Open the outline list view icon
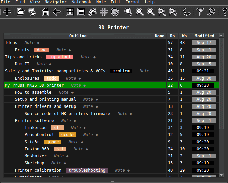This screenshot has height=183, width=228. click(x=81, y=12)
